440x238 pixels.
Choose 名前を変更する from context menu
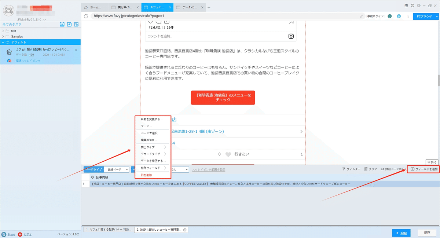(x=152, y=119)
